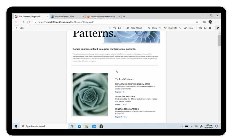This screenshot has width=233, height=140.
Task: Open the Windows Start menu
Action: click(16, 126)
